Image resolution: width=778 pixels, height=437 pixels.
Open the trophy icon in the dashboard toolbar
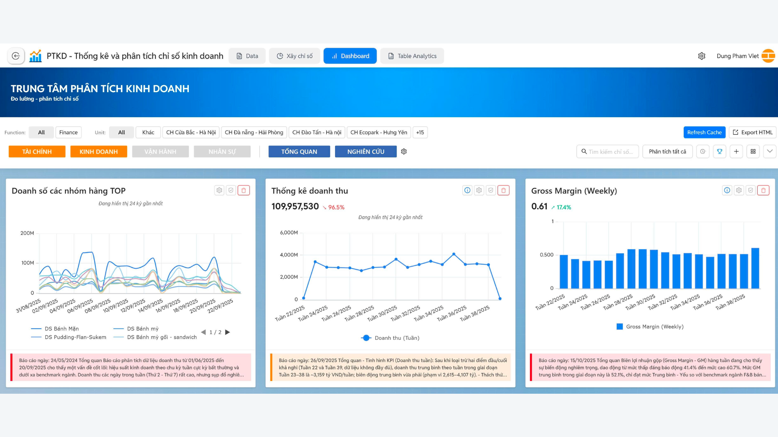coord(720,151)
